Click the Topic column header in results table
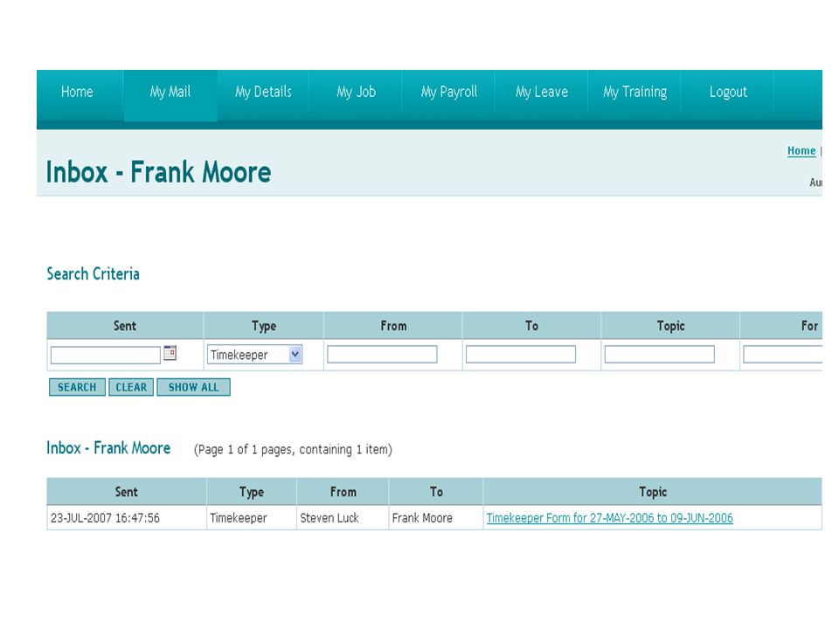The image size is (839, 629). 653,492
